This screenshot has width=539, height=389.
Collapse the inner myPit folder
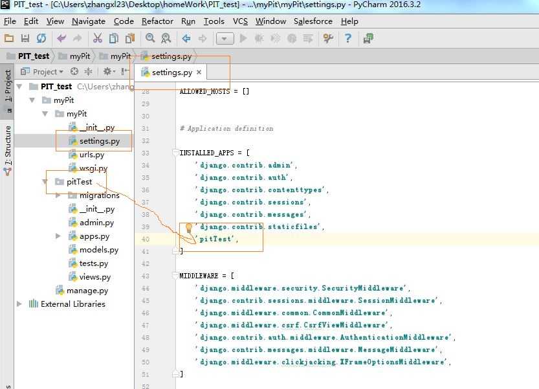(45, 113)
